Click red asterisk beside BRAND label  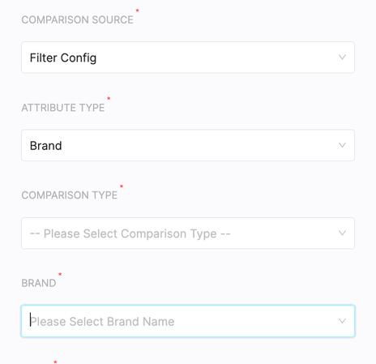[x=60, y=274]
